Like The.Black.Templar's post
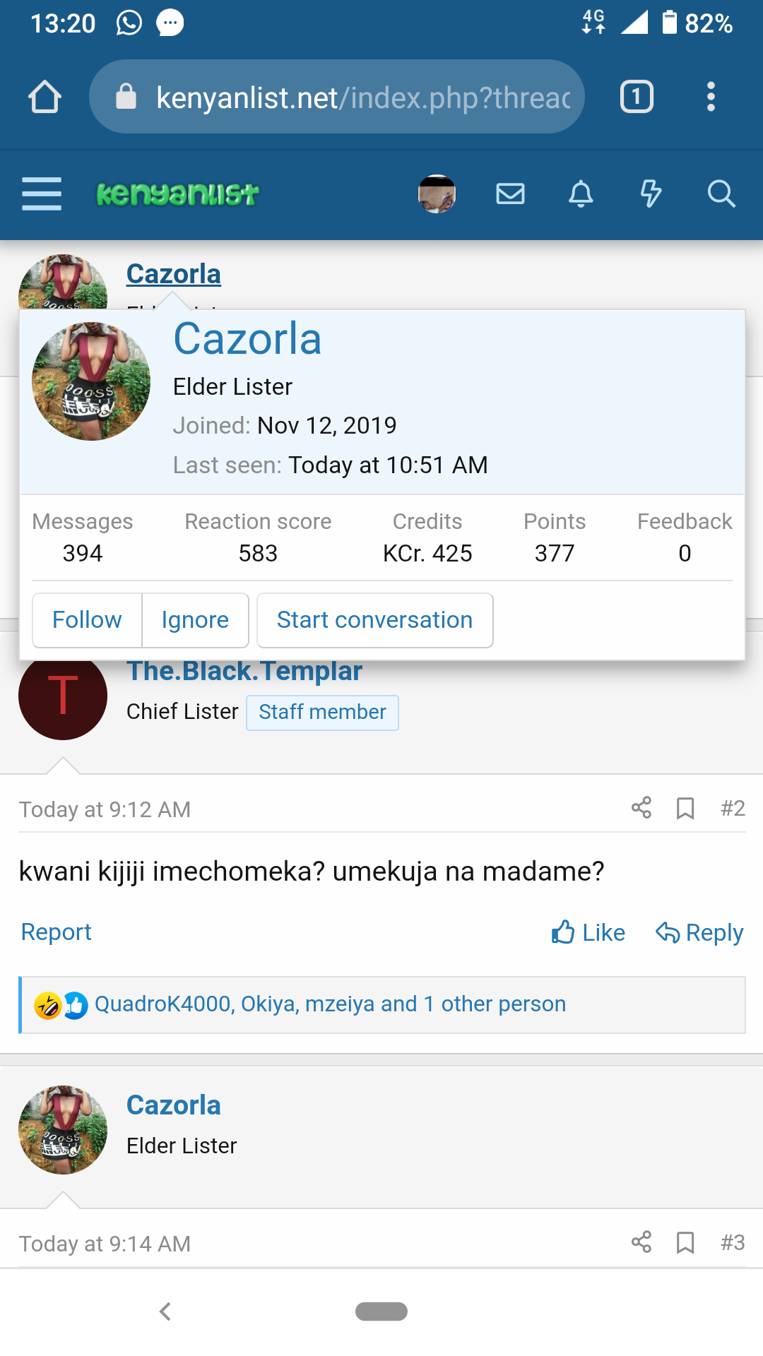 [x=588, y=932]
